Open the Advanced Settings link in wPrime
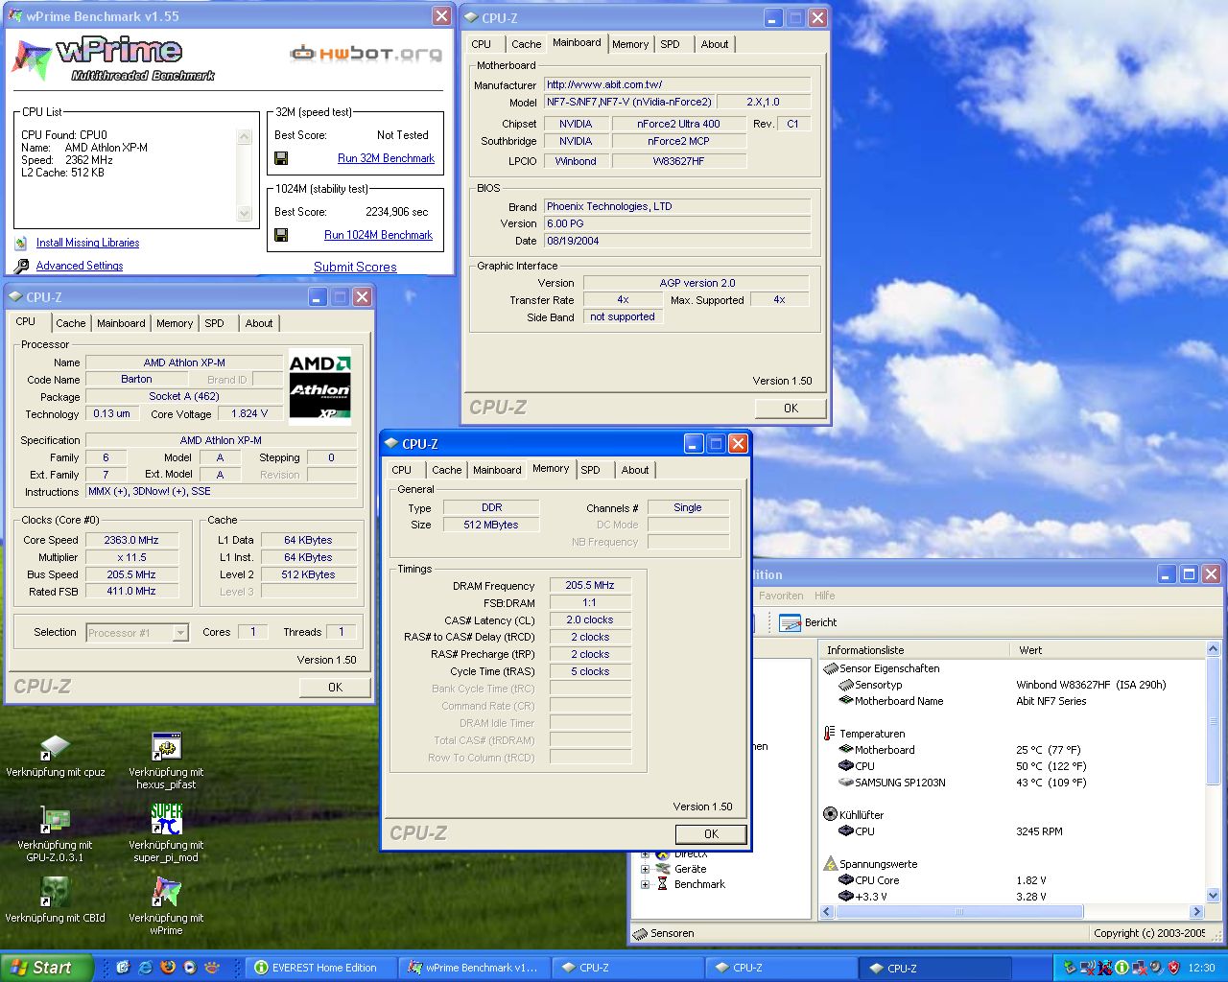The height and width of the screenshot is (982, 1228). point(80,266)
